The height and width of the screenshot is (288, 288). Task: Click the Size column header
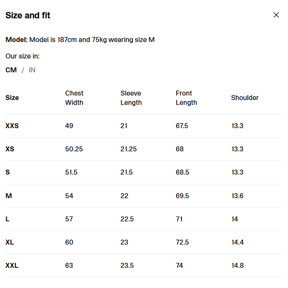(12, 98)
